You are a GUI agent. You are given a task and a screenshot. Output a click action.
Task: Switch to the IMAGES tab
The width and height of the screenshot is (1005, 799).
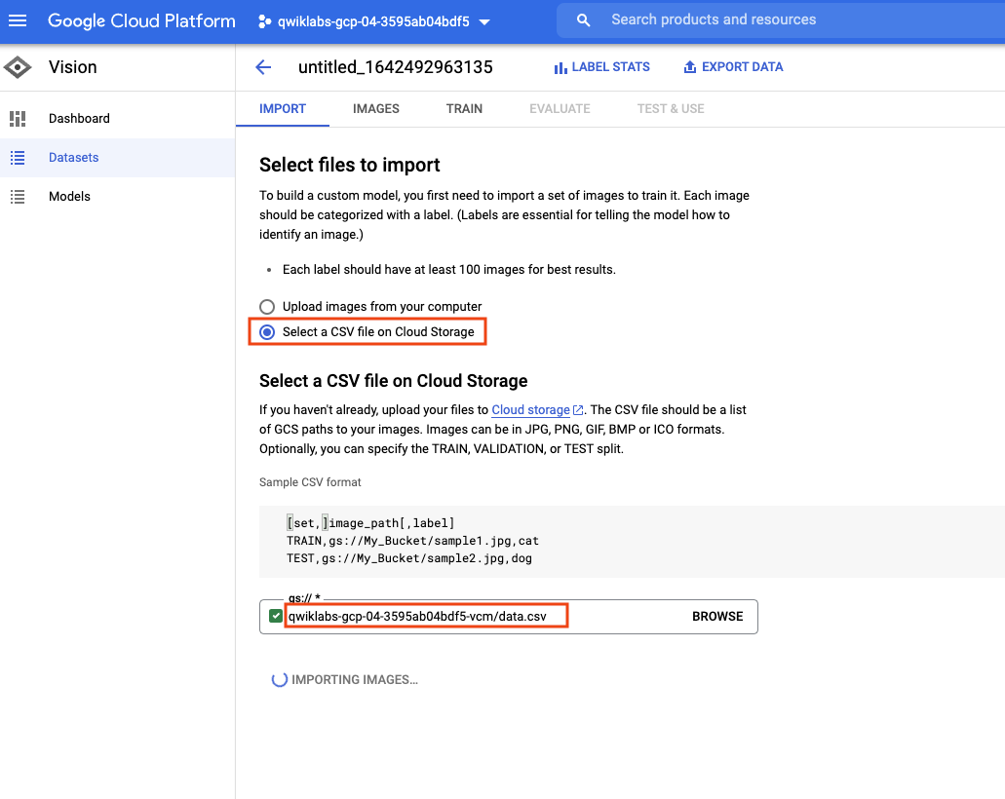point(376,109)
